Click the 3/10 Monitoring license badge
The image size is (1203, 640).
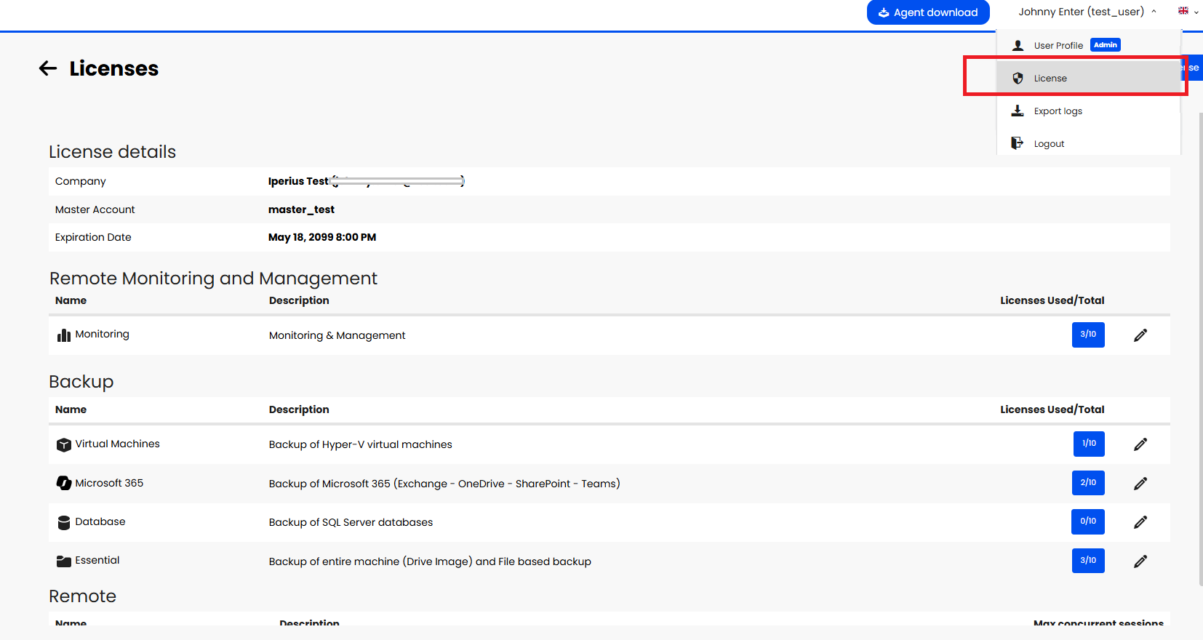click(x=1087, y=335)
